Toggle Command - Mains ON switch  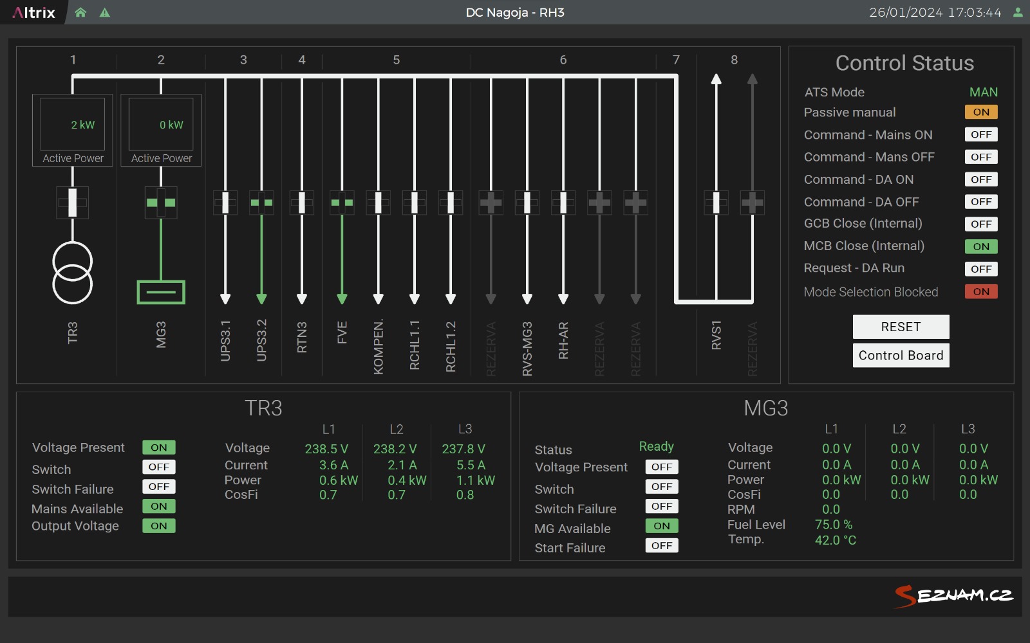[x=980, y=134]
